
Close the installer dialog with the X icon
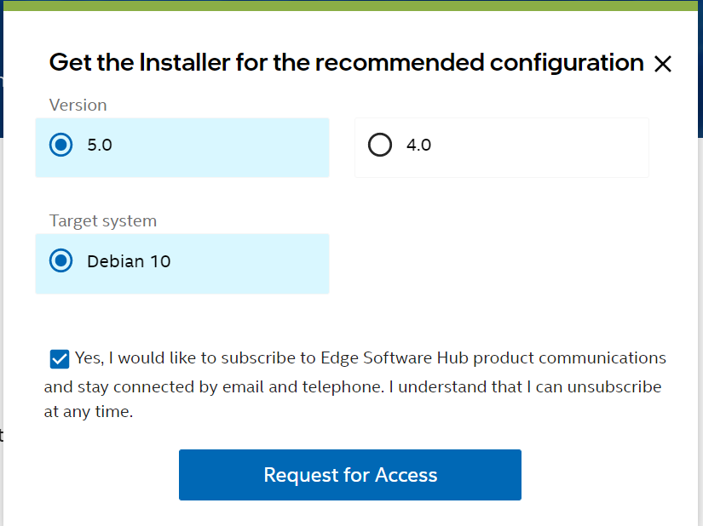[662, 64]
